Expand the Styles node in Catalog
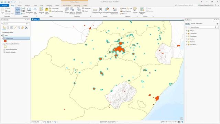The height and width of the screenshot is (124, 220). point(186,39)
